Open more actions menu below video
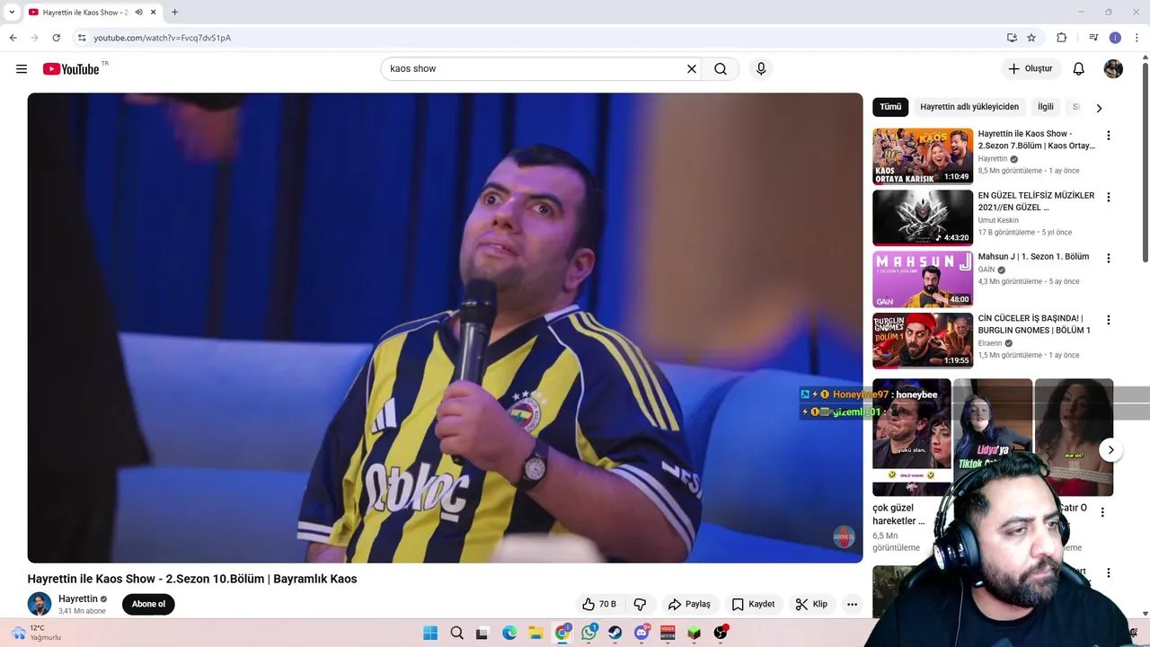The height and width of the screenshot is (647, 1150). 852,604
